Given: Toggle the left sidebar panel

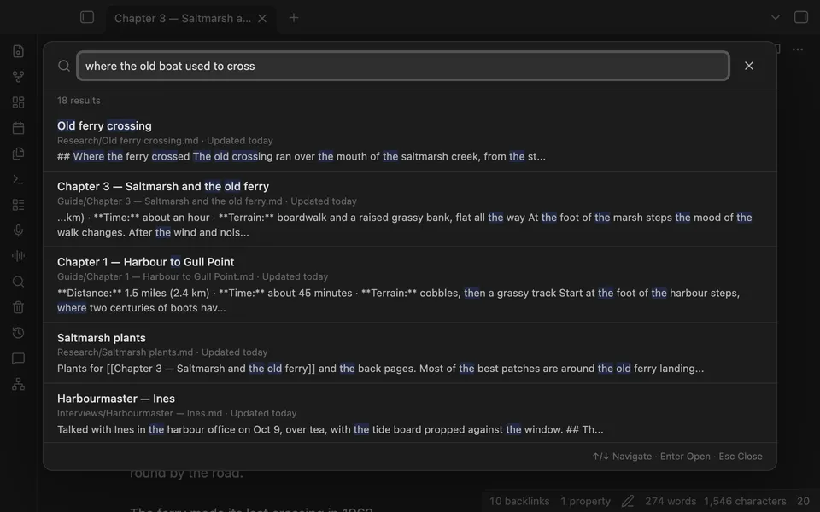Looking at the screenshot, I should pos(87,17).
